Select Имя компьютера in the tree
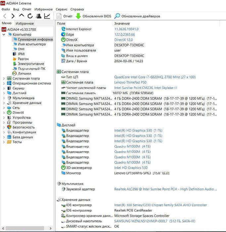The height and width of the screenshot is (232, 226). (32, 44)
